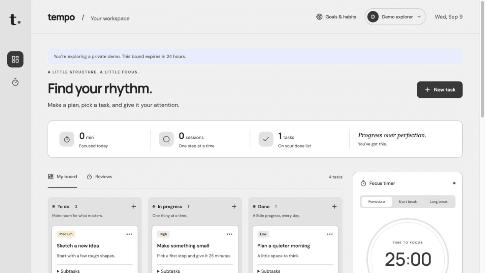Create a New task
Screen dimensions: 485x273
pyautogui.click(x=440, y=90)
